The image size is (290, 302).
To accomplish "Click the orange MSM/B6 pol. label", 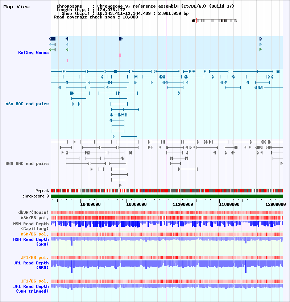I will [34, 234].
